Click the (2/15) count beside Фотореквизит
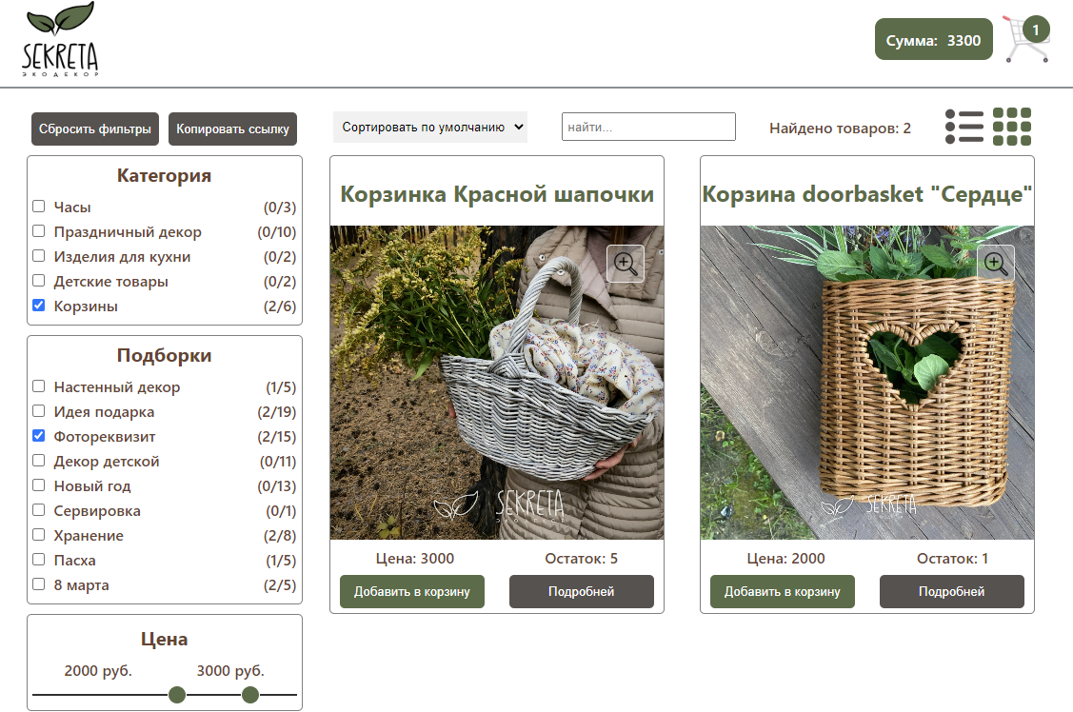Viewport: 1073px width, 712px height. coord(276,437)
